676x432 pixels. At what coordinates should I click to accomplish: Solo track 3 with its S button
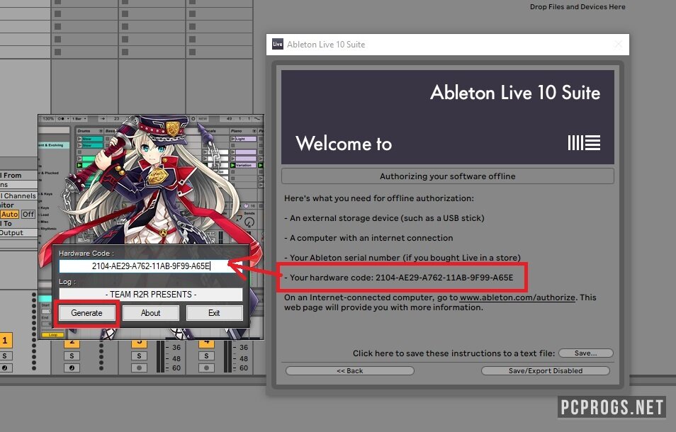pos(140,356)
